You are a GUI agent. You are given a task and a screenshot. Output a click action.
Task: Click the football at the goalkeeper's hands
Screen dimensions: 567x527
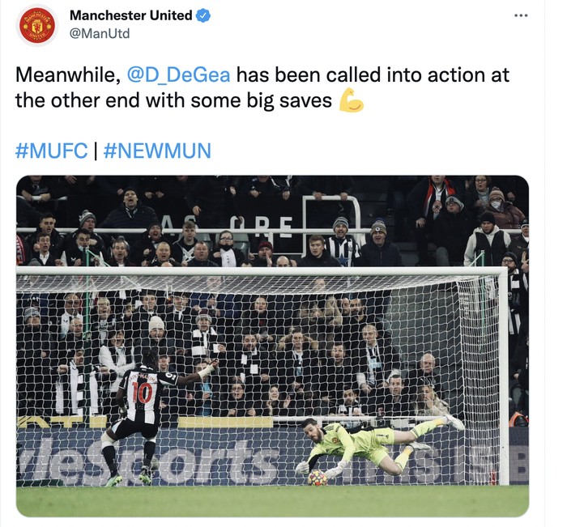(x=317, y=477)
